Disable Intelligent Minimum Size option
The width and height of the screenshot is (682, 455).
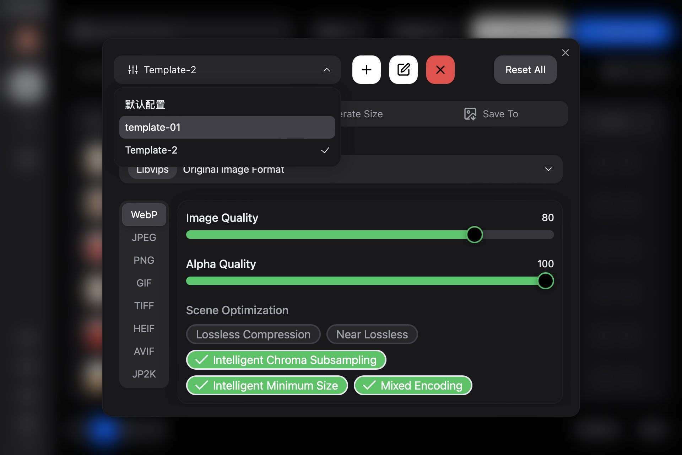[267, 385]
